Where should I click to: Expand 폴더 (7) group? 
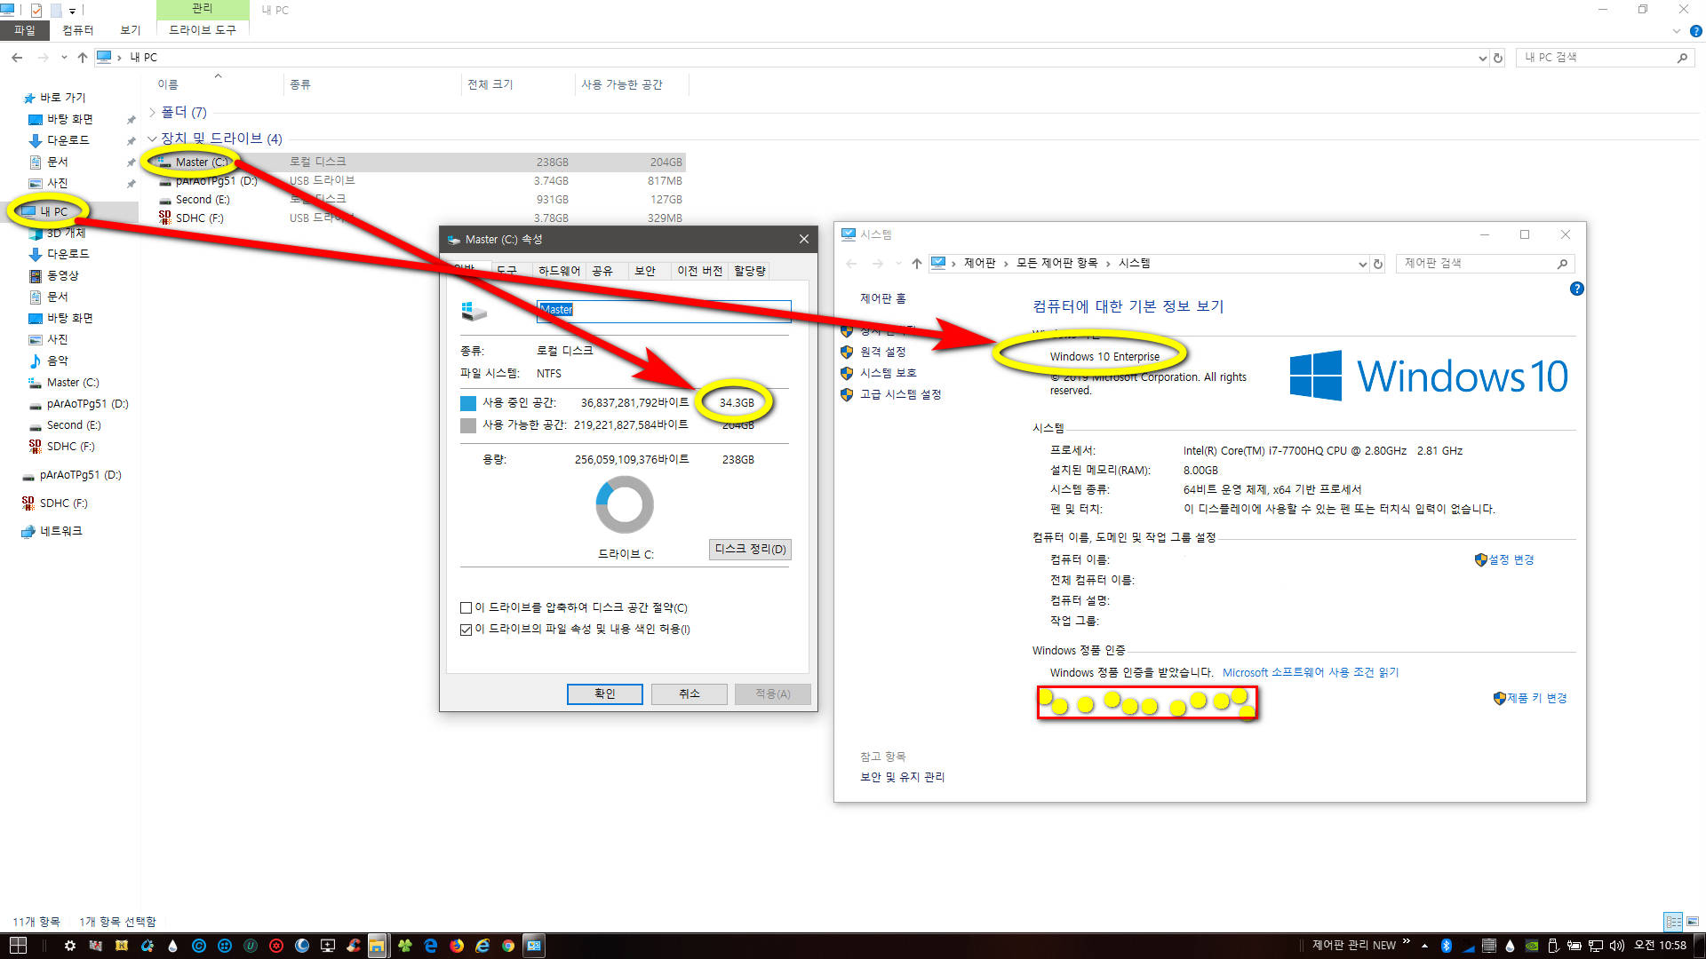(153, 112)
